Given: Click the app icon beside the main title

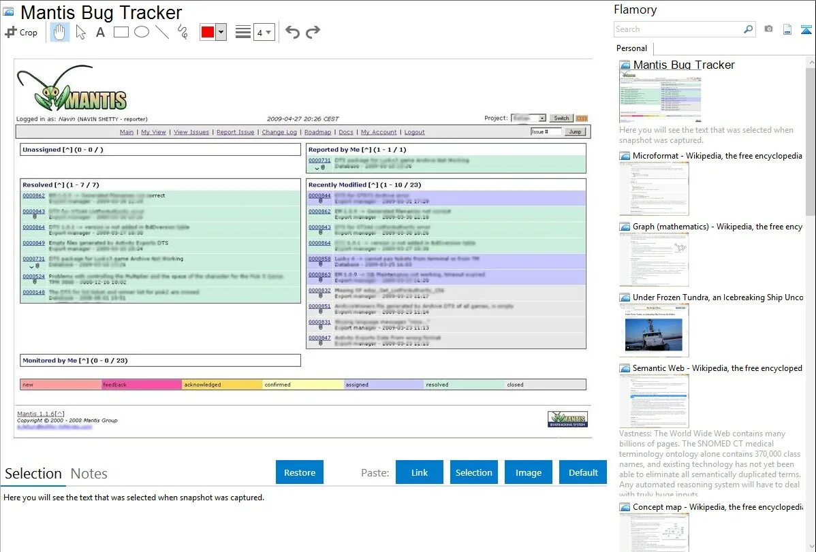Looking at the screenshot, I should (8, 12).
